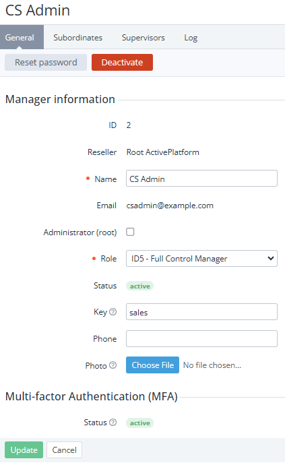Click into the Key input field

click(201, 312)
